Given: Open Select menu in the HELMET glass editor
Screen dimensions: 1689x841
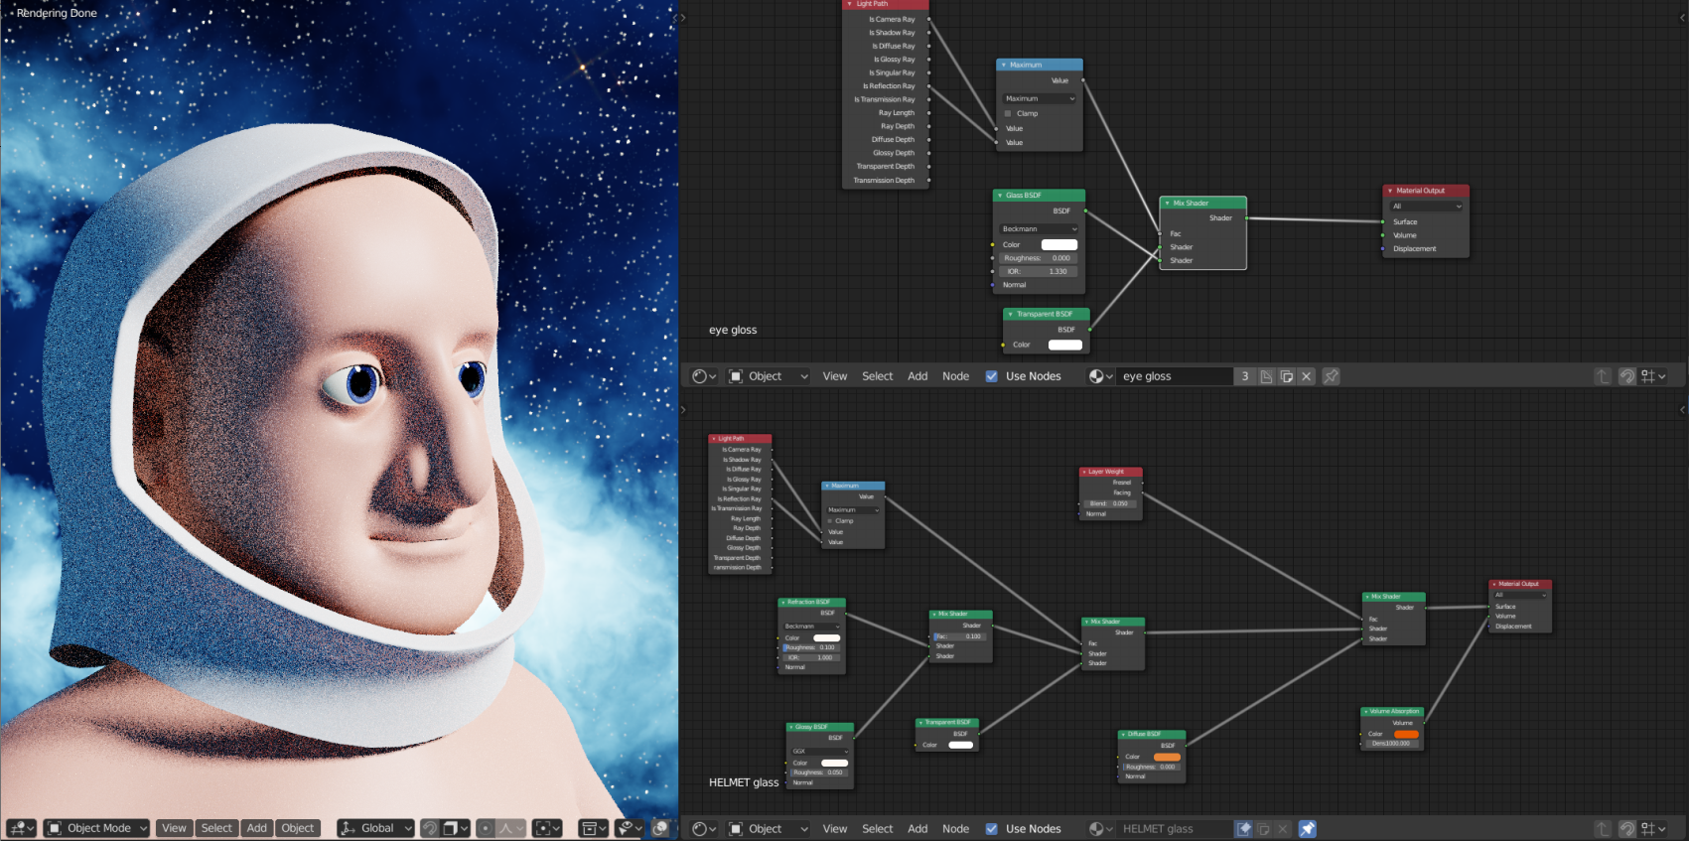Looking at the screenshot, I should (x=877, y=829).
